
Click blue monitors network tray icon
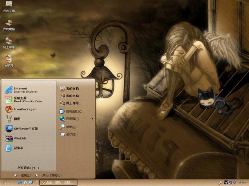(x=230, y=183)
